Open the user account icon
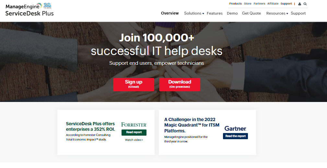 [300, 4]
